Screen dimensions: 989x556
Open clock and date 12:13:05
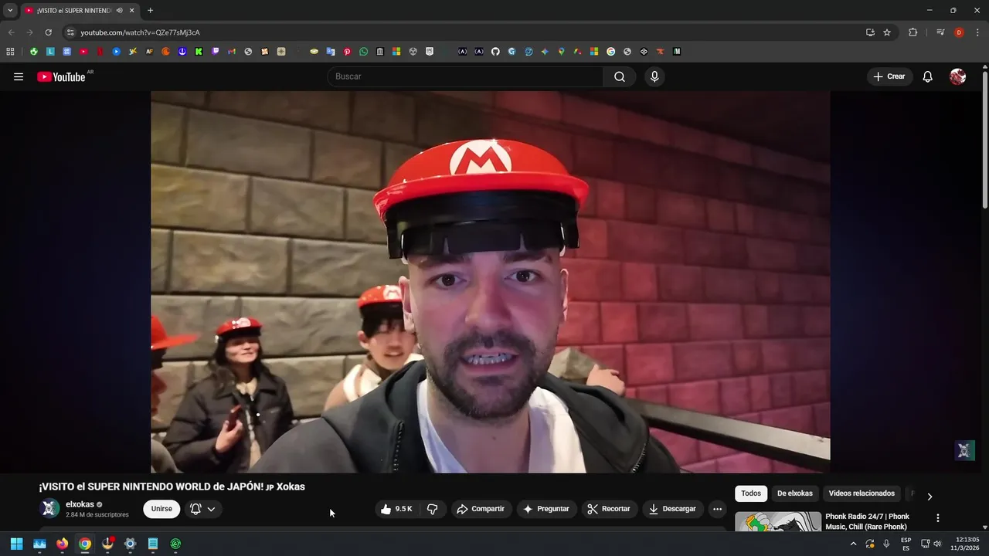click(x=967, y=544)
